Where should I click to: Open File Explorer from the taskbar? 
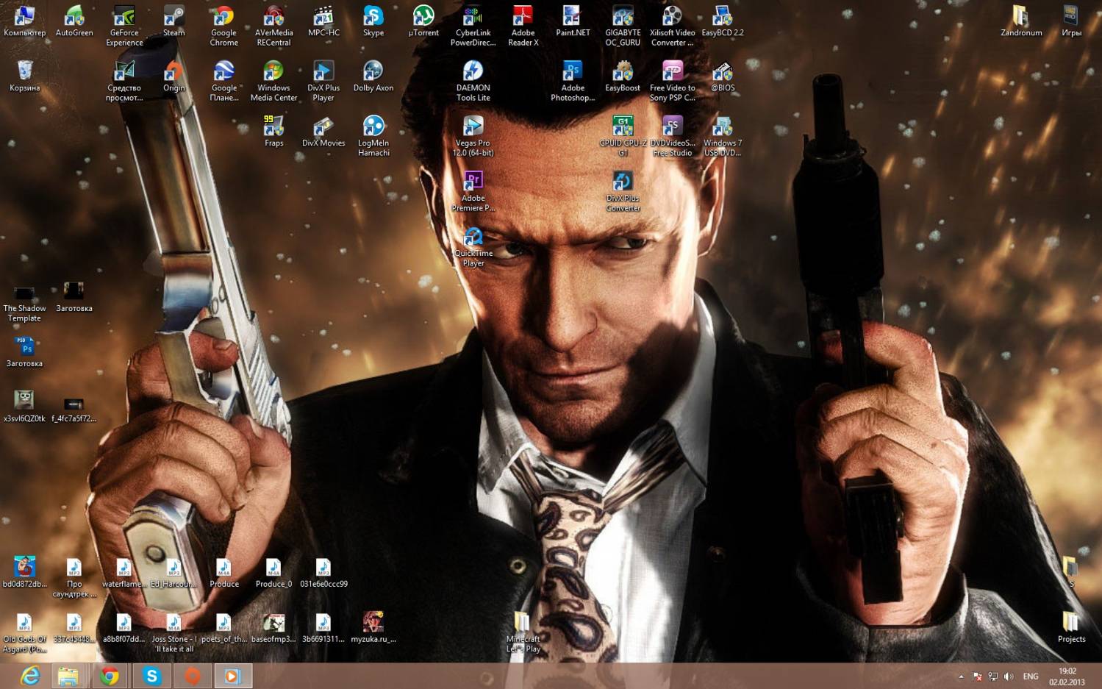[x=68, y=676]
